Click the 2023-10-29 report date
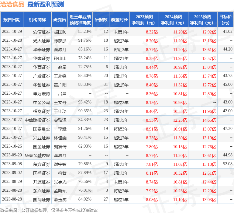This screenshot has height=213, width=234. (x=12, y=31)
